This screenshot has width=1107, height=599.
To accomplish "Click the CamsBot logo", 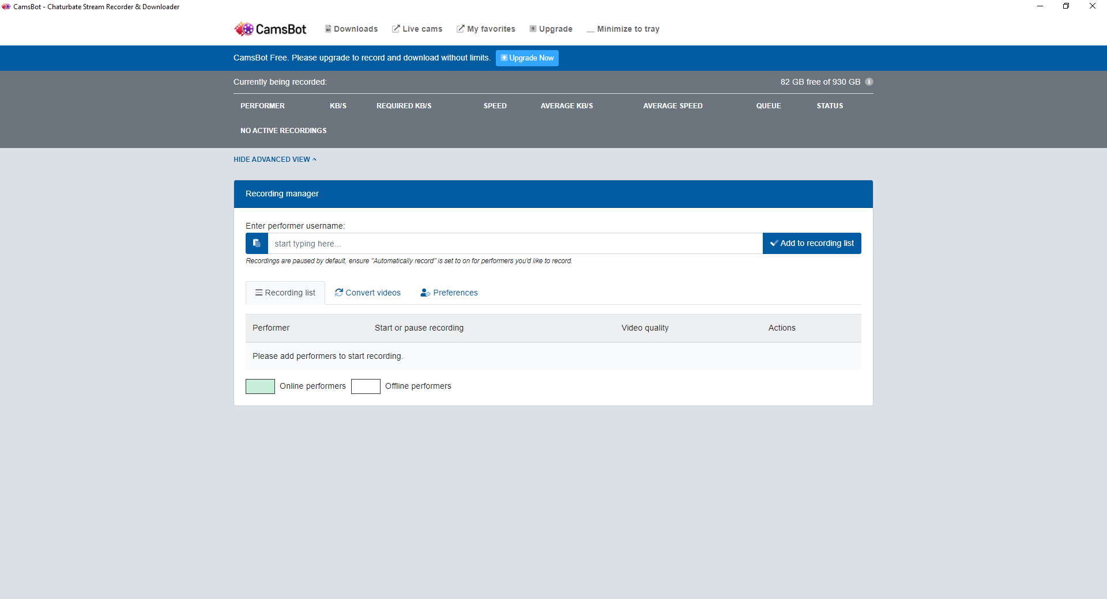I will [x=270, y=29].
